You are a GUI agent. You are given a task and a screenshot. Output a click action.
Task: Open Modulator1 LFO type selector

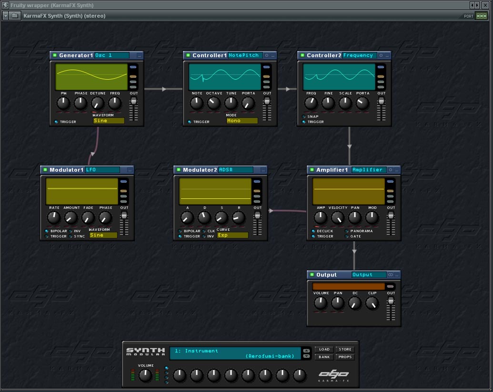(x=102, y=170)
